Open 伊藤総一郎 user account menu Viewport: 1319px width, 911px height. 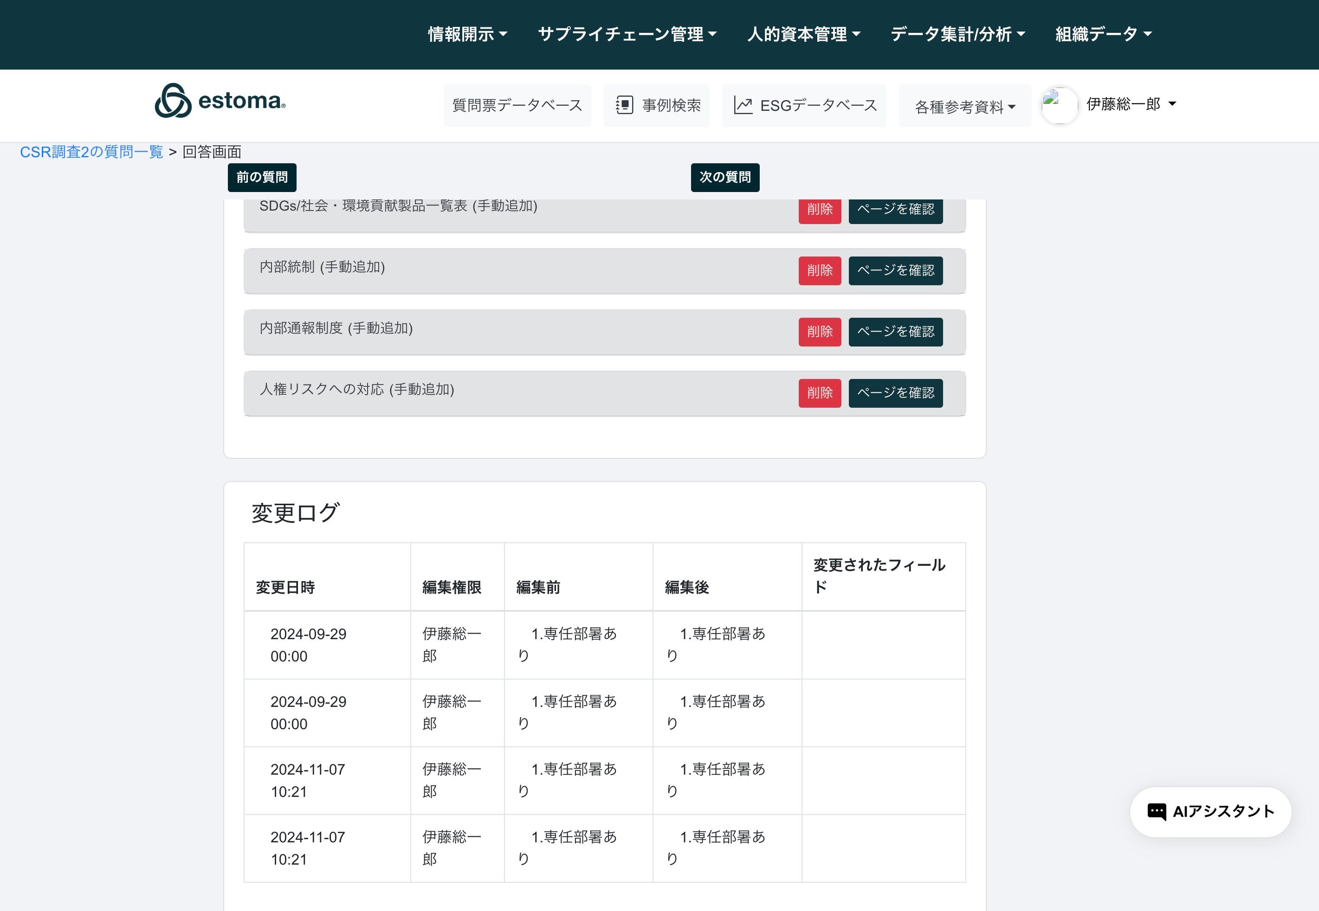click(1131, 104)
